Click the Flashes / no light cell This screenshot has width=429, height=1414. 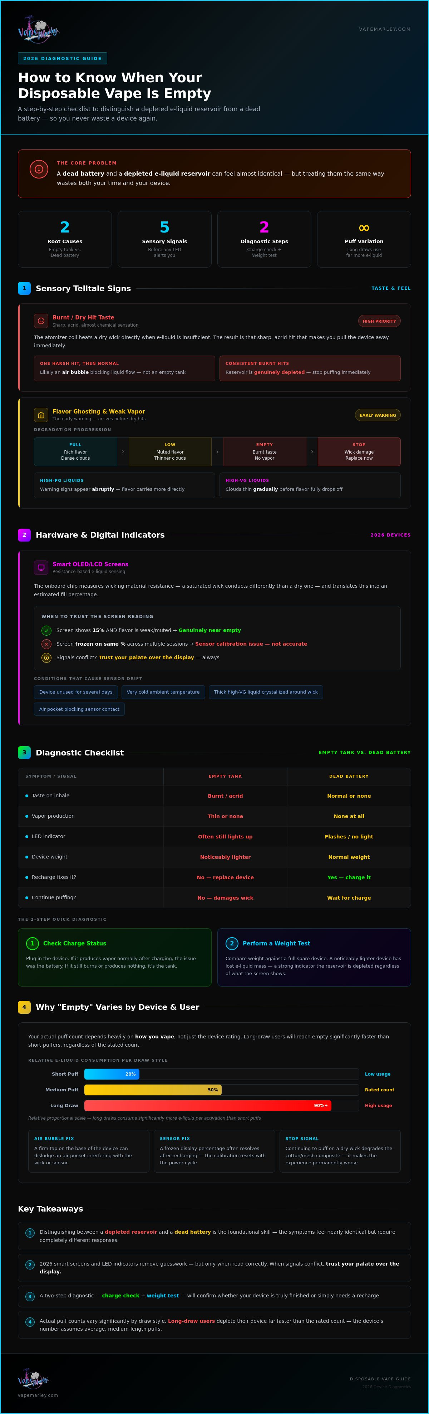tap(349, 837)
